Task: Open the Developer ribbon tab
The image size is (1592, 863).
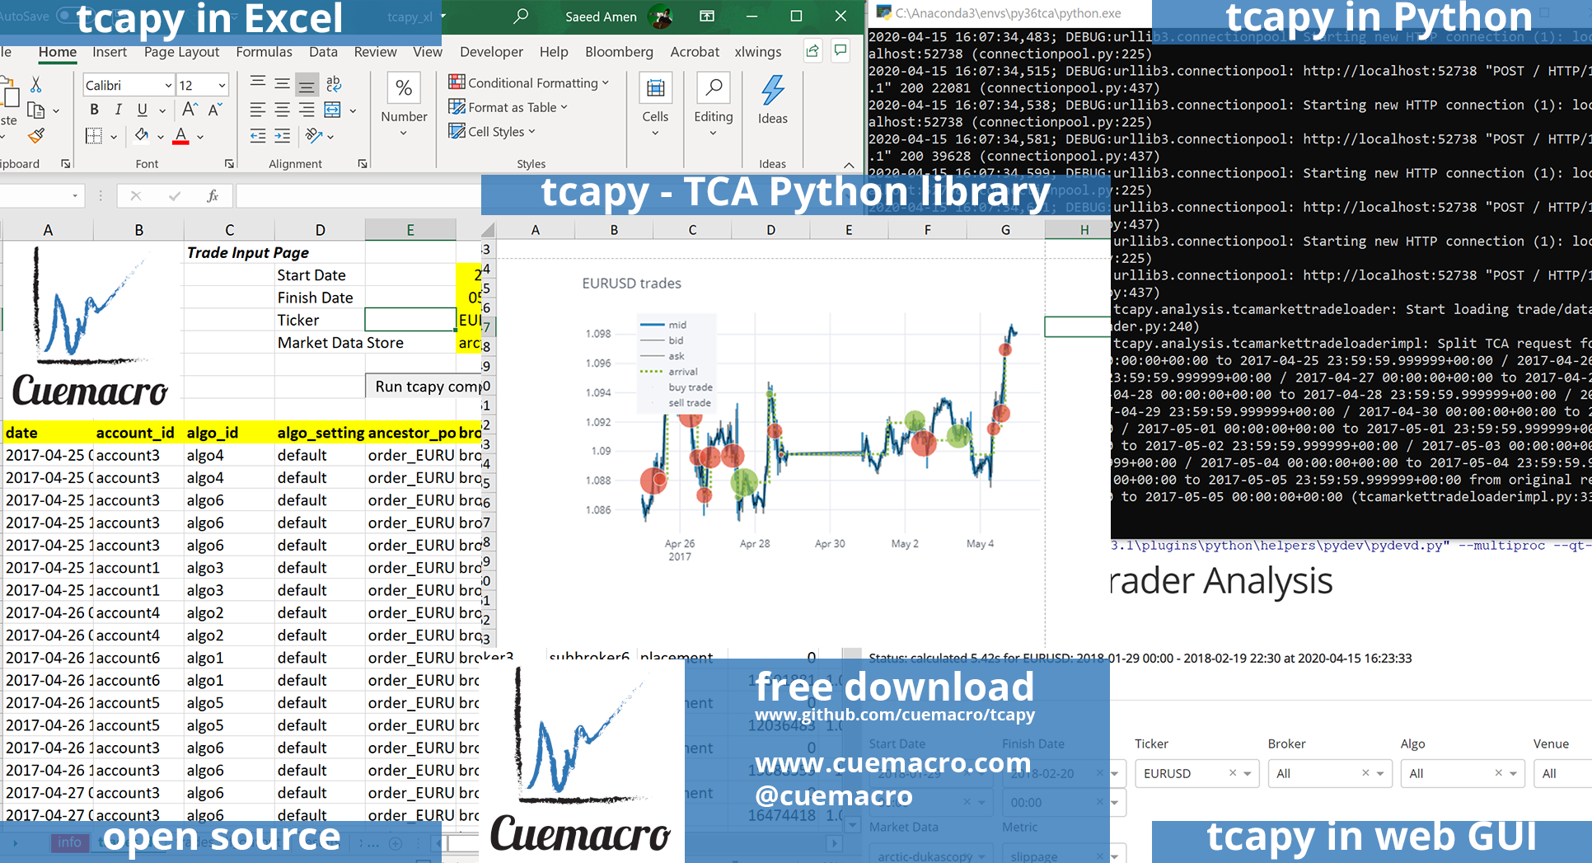Action: (491, 52)
